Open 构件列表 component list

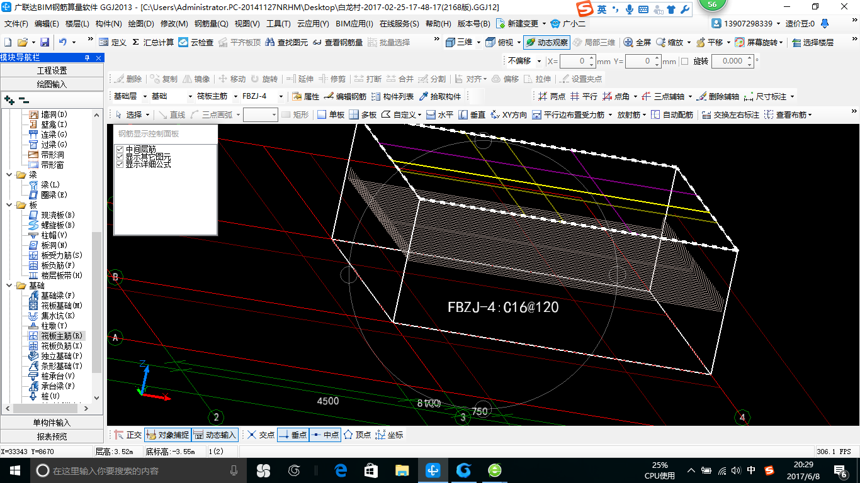(392, 96)
